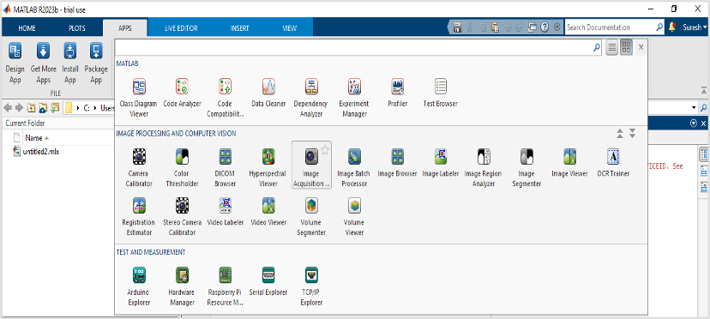Go up one folder level
The image size is (710, 319).
click(31, 108)
